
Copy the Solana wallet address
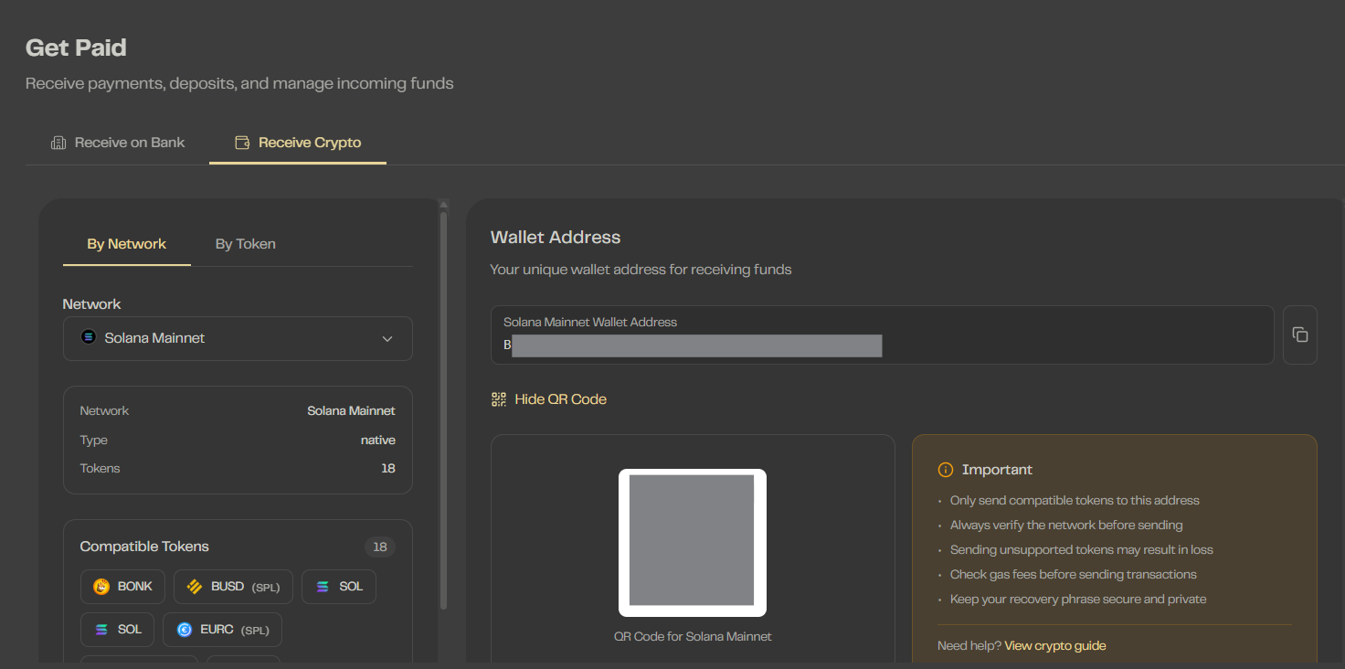click(1299, 334)
